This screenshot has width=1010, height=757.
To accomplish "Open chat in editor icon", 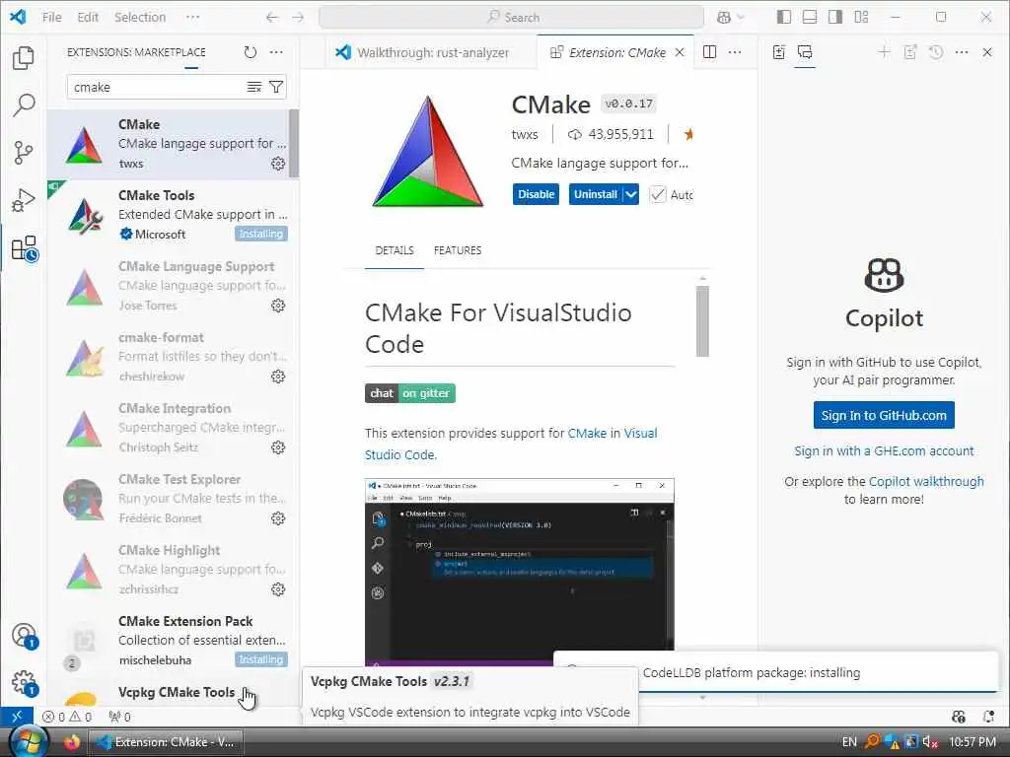I will (x=910, y=52).
